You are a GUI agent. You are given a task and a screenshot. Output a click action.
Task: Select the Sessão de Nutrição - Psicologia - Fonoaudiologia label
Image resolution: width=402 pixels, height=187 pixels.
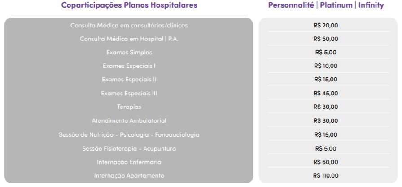click(x=129, y=134)
